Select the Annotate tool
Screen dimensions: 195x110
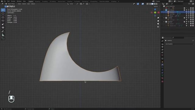[x=3, y=31]
